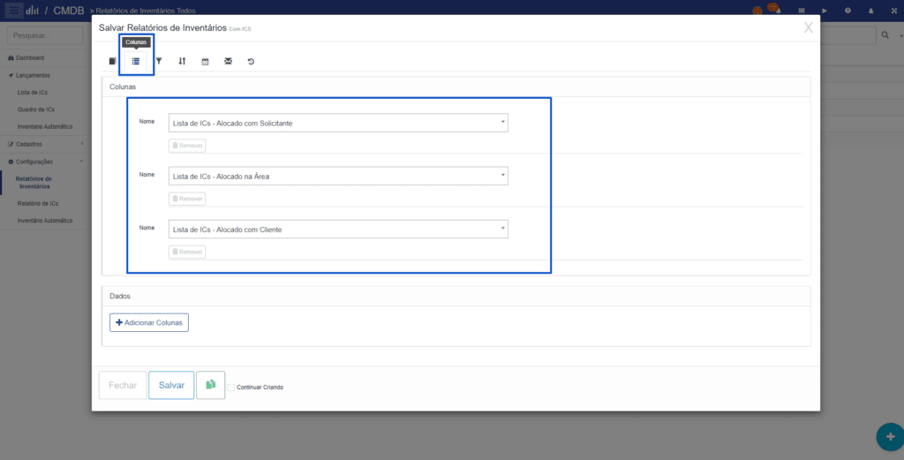
Task: Open the user profile icon
Action: click(870, 11)
